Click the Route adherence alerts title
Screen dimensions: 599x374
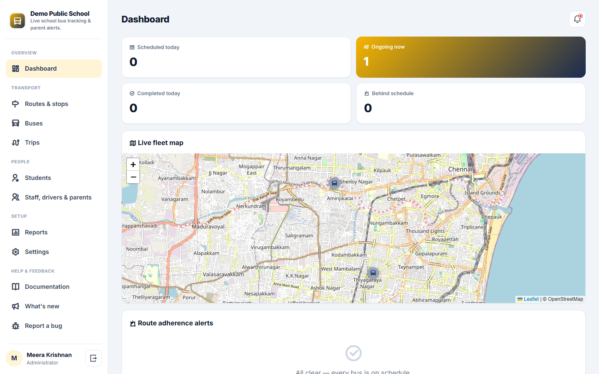[176, 323]
